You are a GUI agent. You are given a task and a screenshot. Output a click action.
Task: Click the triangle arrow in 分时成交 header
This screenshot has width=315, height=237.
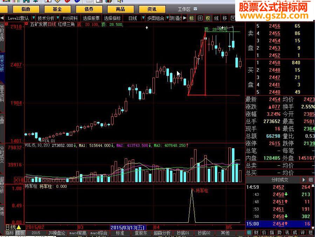tap(304, 180)
